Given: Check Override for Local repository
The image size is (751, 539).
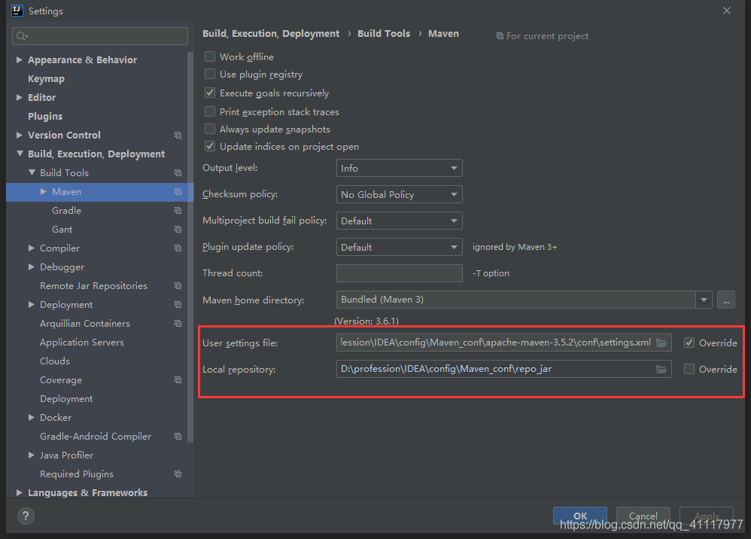Looking at the screenshot, I should 689,369.
